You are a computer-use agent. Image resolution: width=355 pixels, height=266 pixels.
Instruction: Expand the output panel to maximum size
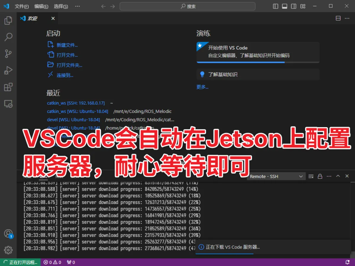[x=338, y=176]
